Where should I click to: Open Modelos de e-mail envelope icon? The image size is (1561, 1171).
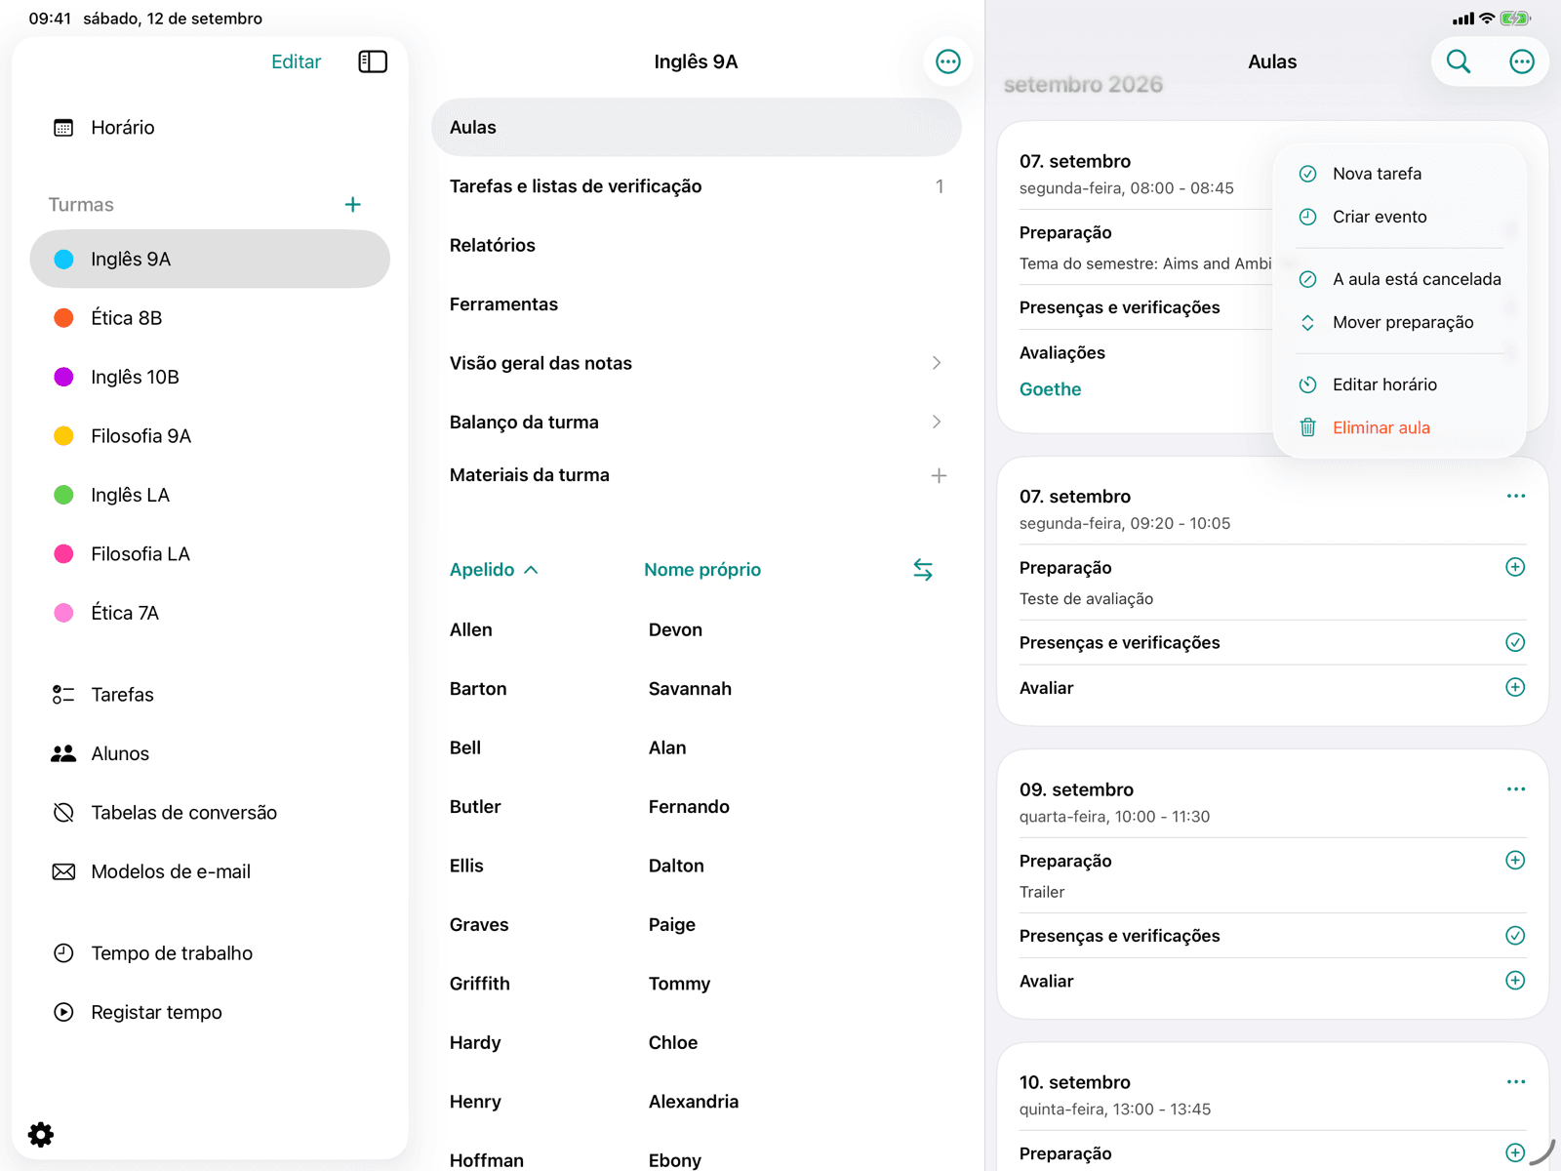[x=63, y=871]
